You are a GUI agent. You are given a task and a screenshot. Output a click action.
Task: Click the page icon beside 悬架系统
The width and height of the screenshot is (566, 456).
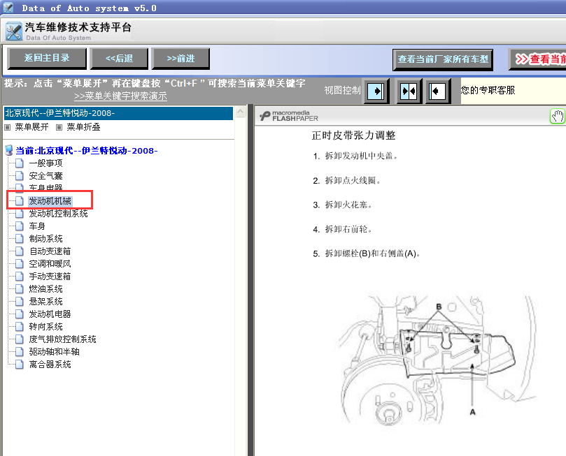(x=20, y=302)
